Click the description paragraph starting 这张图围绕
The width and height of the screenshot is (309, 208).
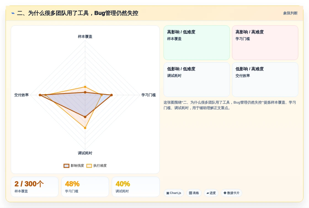(x=230, y=105)
